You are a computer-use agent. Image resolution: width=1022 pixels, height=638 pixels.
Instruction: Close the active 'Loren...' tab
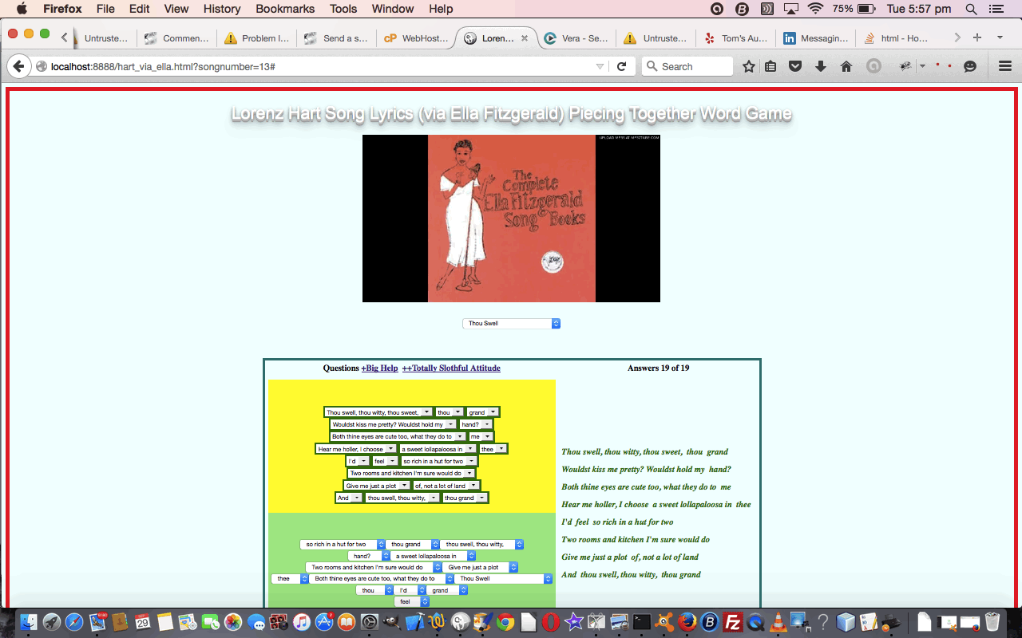pyautogui.click(x=525, y=37)
